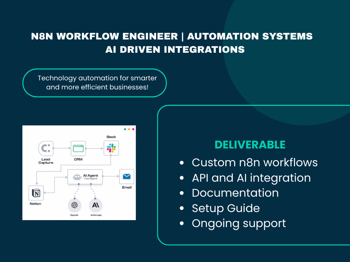Select the AI Agent node
Image resolution: width=350 pixels, height=262 pixels.
[85, 177]
